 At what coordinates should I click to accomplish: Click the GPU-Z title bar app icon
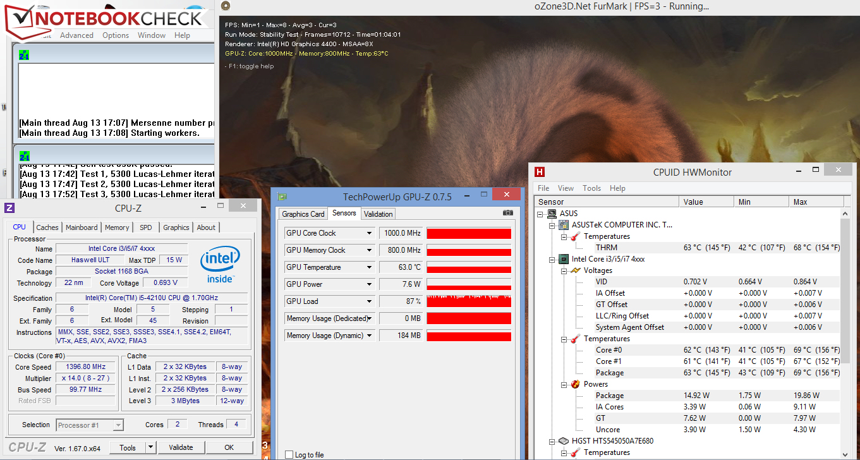tap(282, 197)
